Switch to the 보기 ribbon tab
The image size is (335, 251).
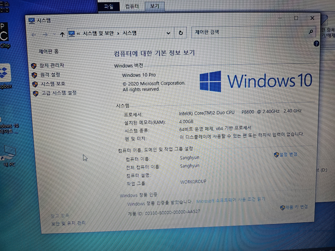[x=155, y=6]
